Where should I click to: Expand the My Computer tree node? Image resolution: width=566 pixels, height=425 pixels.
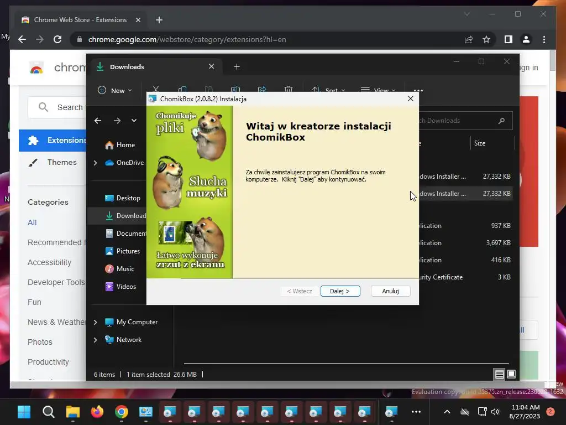(x=95, y=322)
